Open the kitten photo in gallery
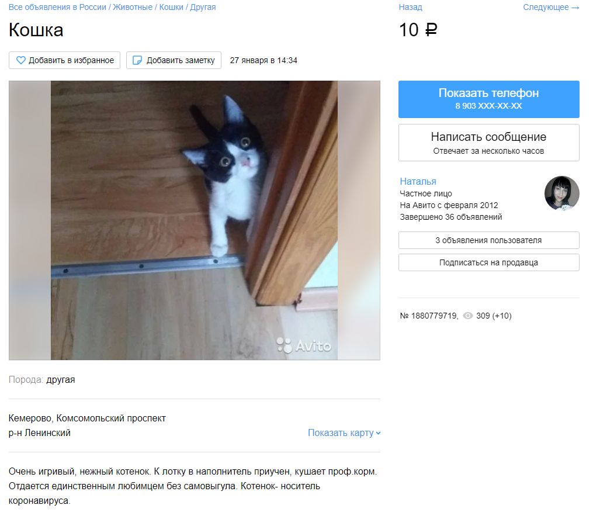This screenshot has height=519, width=593. pyautogui.click(x=195, y=220)
